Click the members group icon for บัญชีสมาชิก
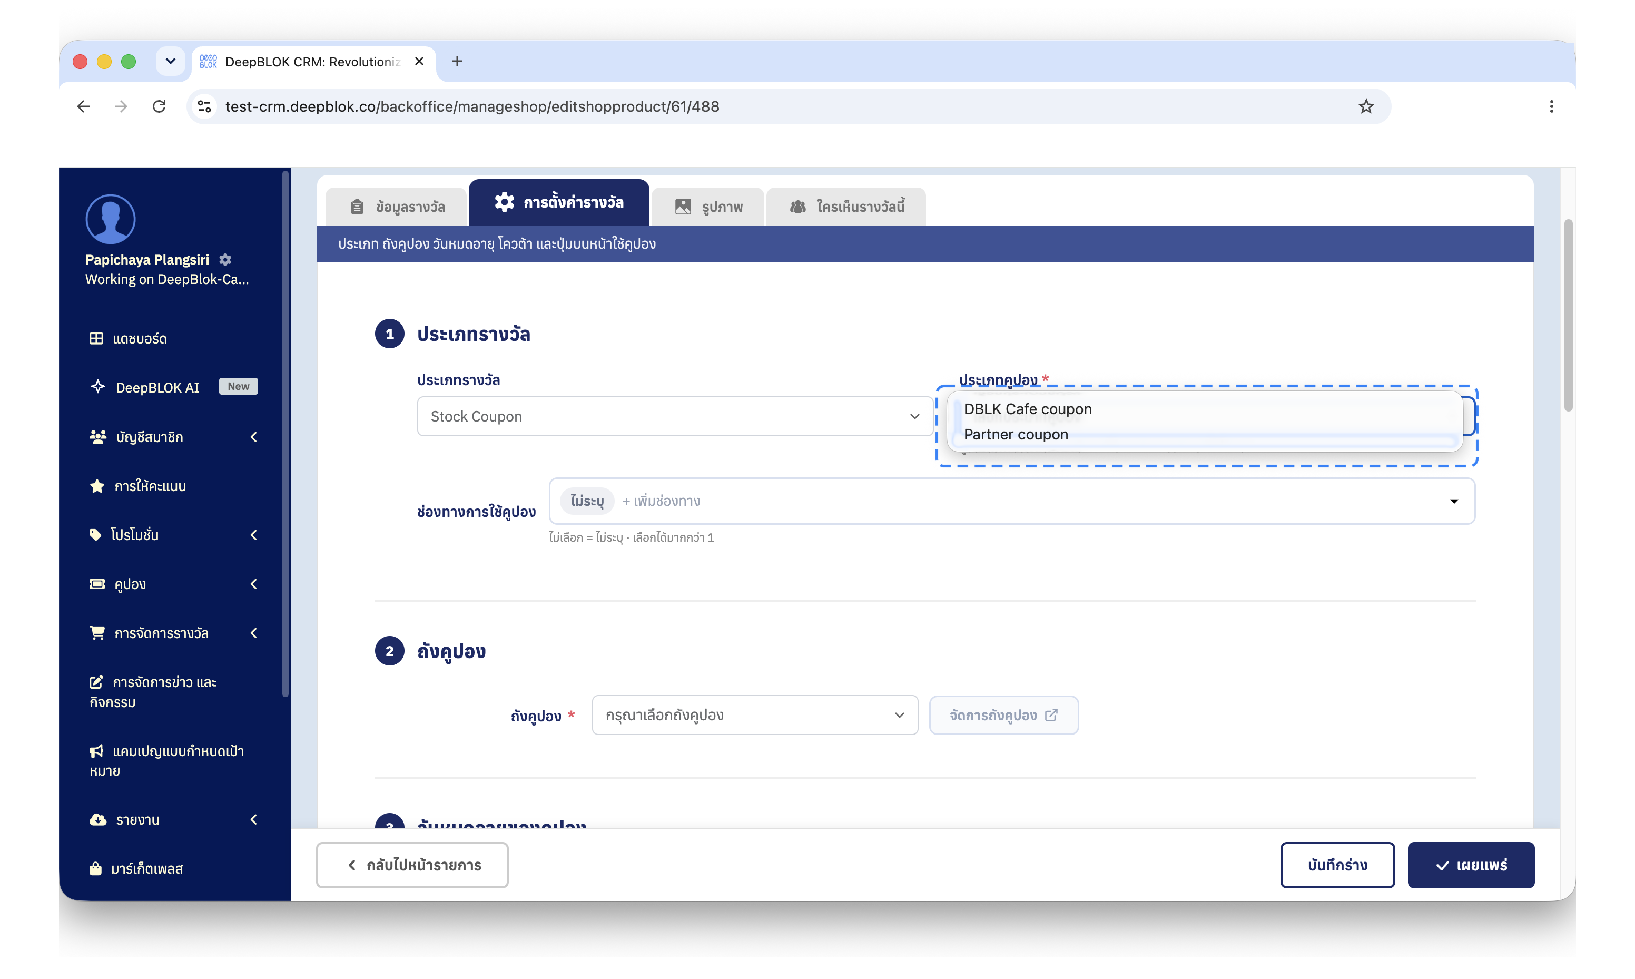The width and height of the screenshot is (1635, 979). pos(97,437)
